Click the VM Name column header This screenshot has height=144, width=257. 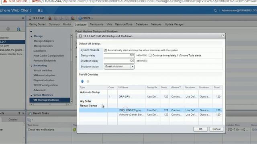[x=131, y=88]
